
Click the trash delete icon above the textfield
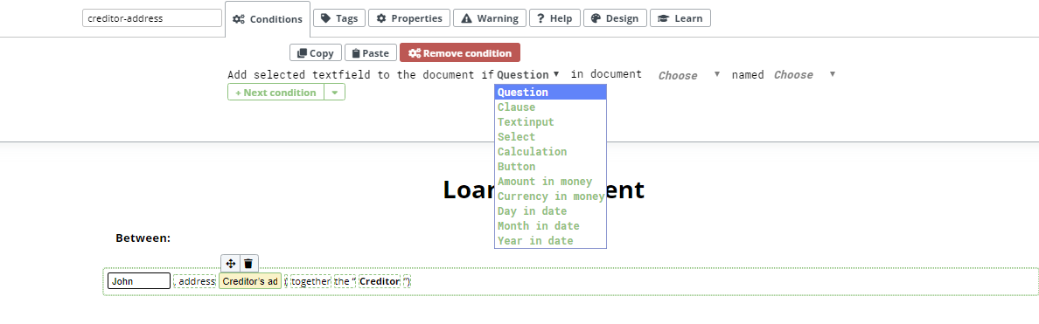click(x=248, y=263)
